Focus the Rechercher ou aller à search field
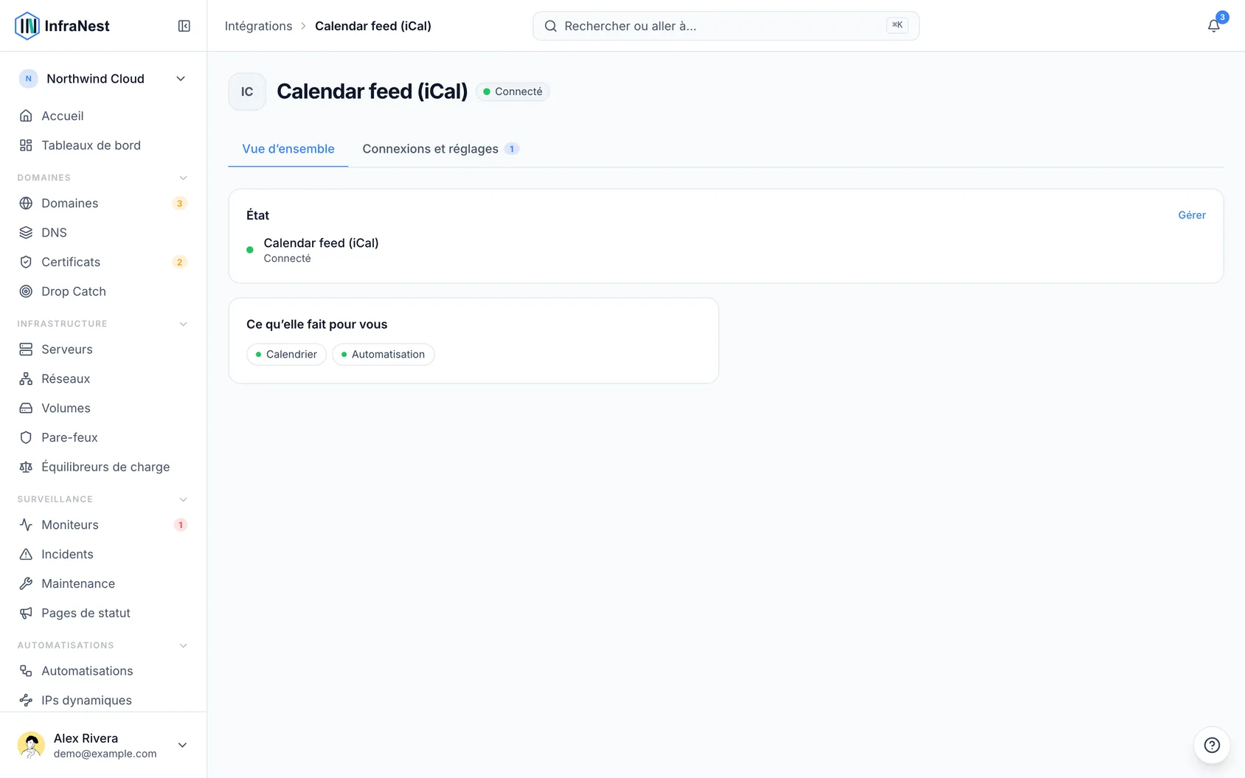 726,26
